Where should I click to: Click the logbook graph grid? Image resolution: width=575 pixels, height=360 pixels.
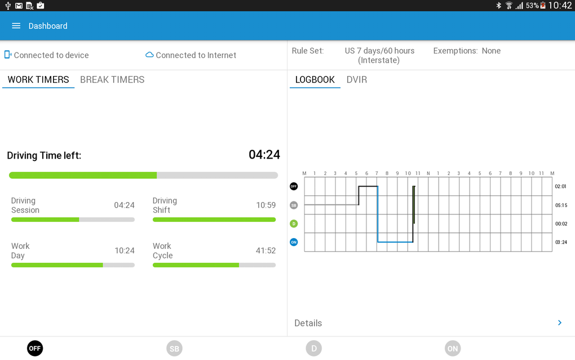[x=428, y=214]
